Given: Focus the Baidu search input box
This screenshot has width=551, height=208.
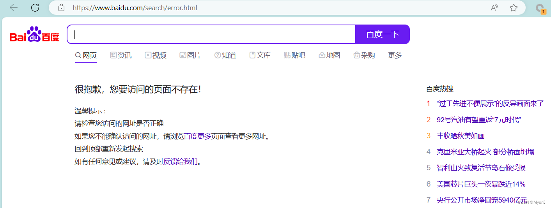Looking at the screenshot, I should point(211,34).
